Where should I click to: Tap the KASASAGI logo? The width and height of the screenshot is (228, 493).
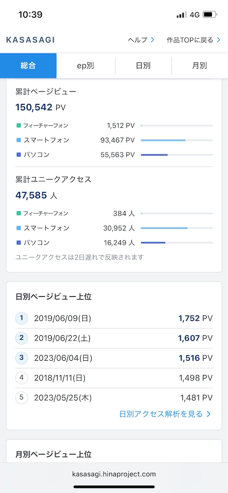point(30,40)
